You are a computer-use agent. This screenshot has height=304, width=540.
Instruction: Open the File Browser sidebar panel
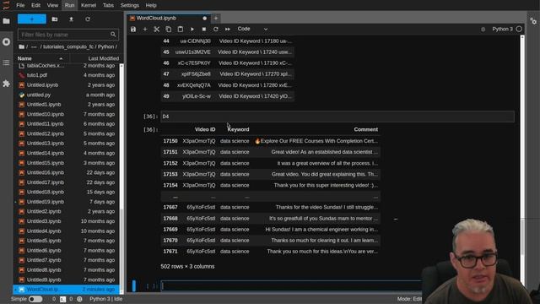[x=6, y=21]
